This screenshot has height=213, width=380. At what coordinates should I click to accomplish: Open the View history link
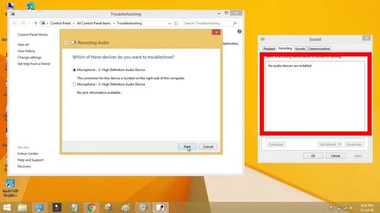tap(26, 51)
